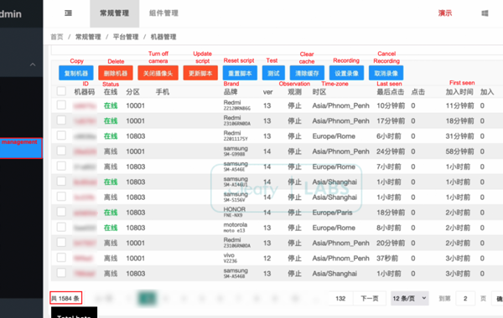Open the 12 条/页 page size dropdown

(x=410, y=299)
